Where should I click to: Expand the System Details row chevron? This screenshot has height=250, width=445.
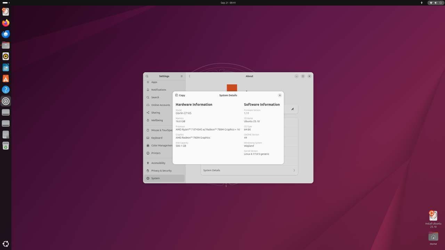tap(294, 170)
